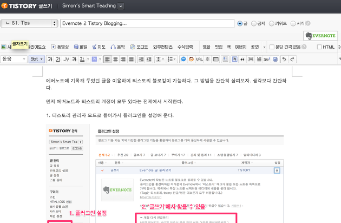
Task: Open the 책 book info item
Action: tap(229, 47)
